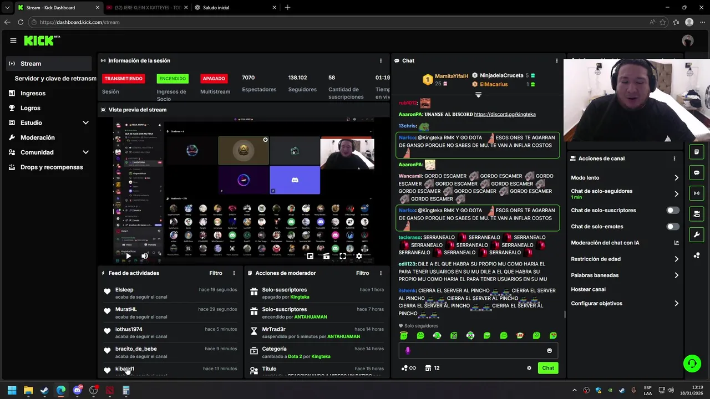Click the green Chat send button

click(x=548, y=368)
